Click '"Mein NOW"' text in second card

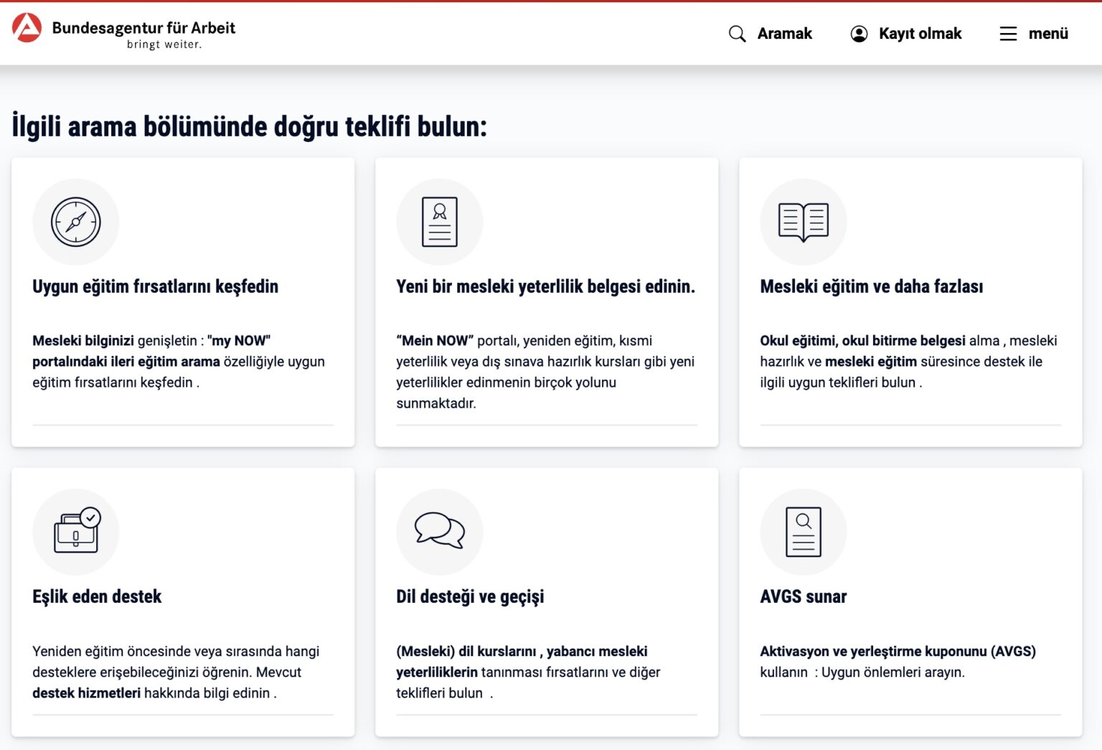435,341
